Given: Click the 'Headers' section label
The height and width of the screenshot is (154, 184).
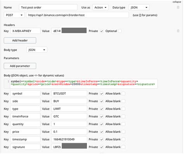Looking at the screenshot, I should pos(9,25).
